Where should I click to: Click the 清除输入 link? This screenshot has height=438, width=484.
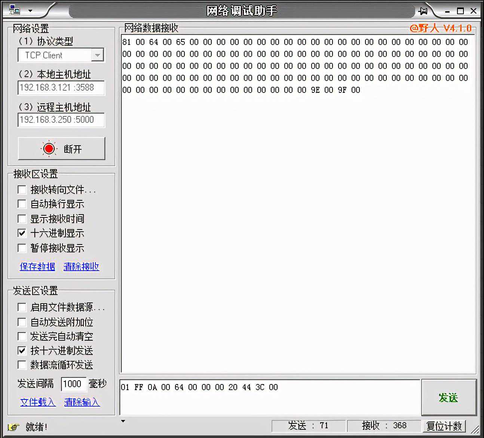[x=82, y=402]
